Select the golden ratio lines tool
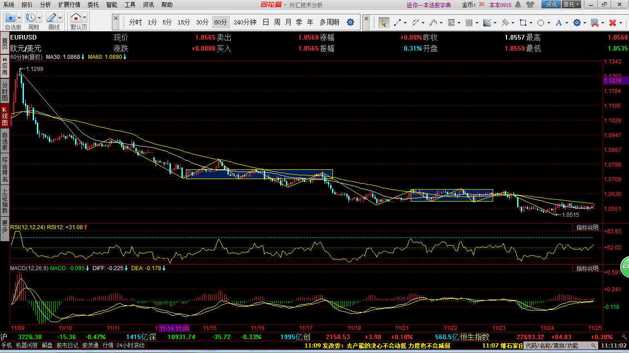 click(x=451, y=23)
